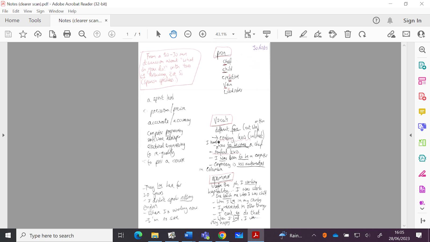
Task: Switch to the Tools tab
Action: pos(35,20)
